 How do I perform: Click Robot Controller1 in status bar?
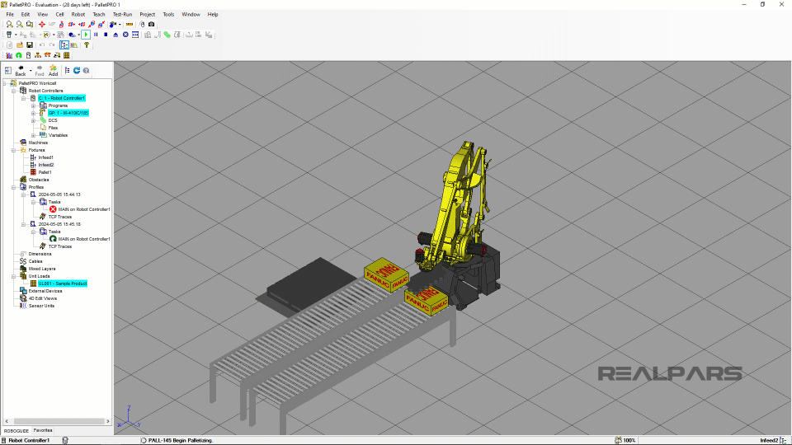[29, 440]
